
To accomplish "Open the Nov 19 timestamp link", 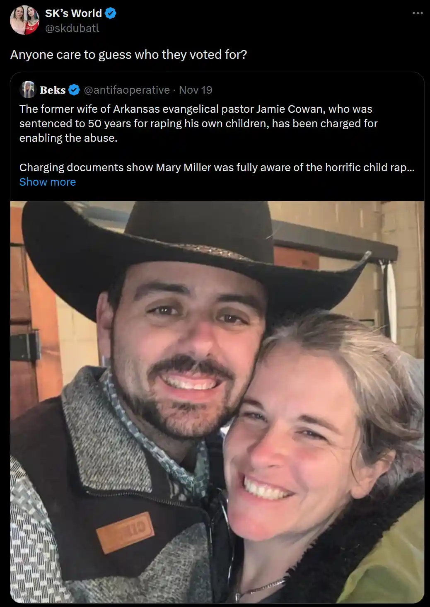I will point(196,90).
